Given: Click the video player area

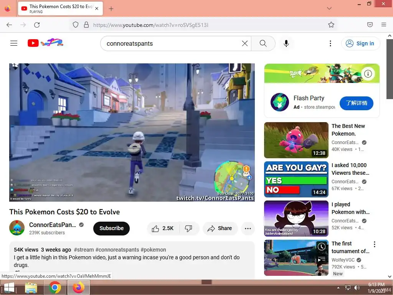Looking at the screenshot, I should pyautogui.click(x=132, y=132).
